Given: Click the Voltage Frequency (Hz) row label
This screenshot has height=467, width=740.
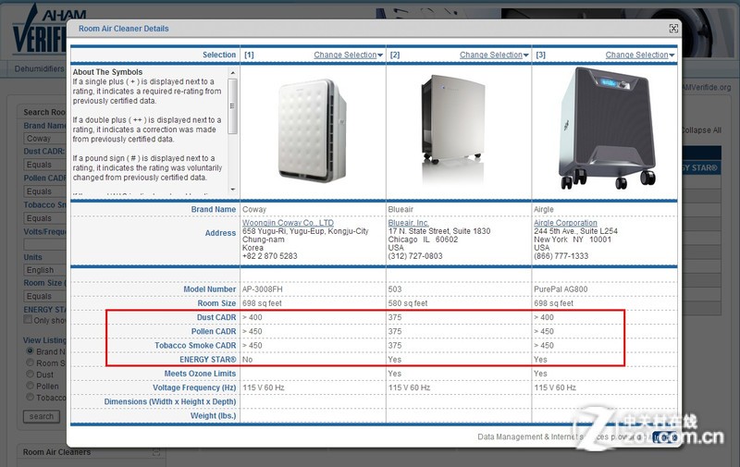Looking at the screenshot, I should (x=194, y=387).
